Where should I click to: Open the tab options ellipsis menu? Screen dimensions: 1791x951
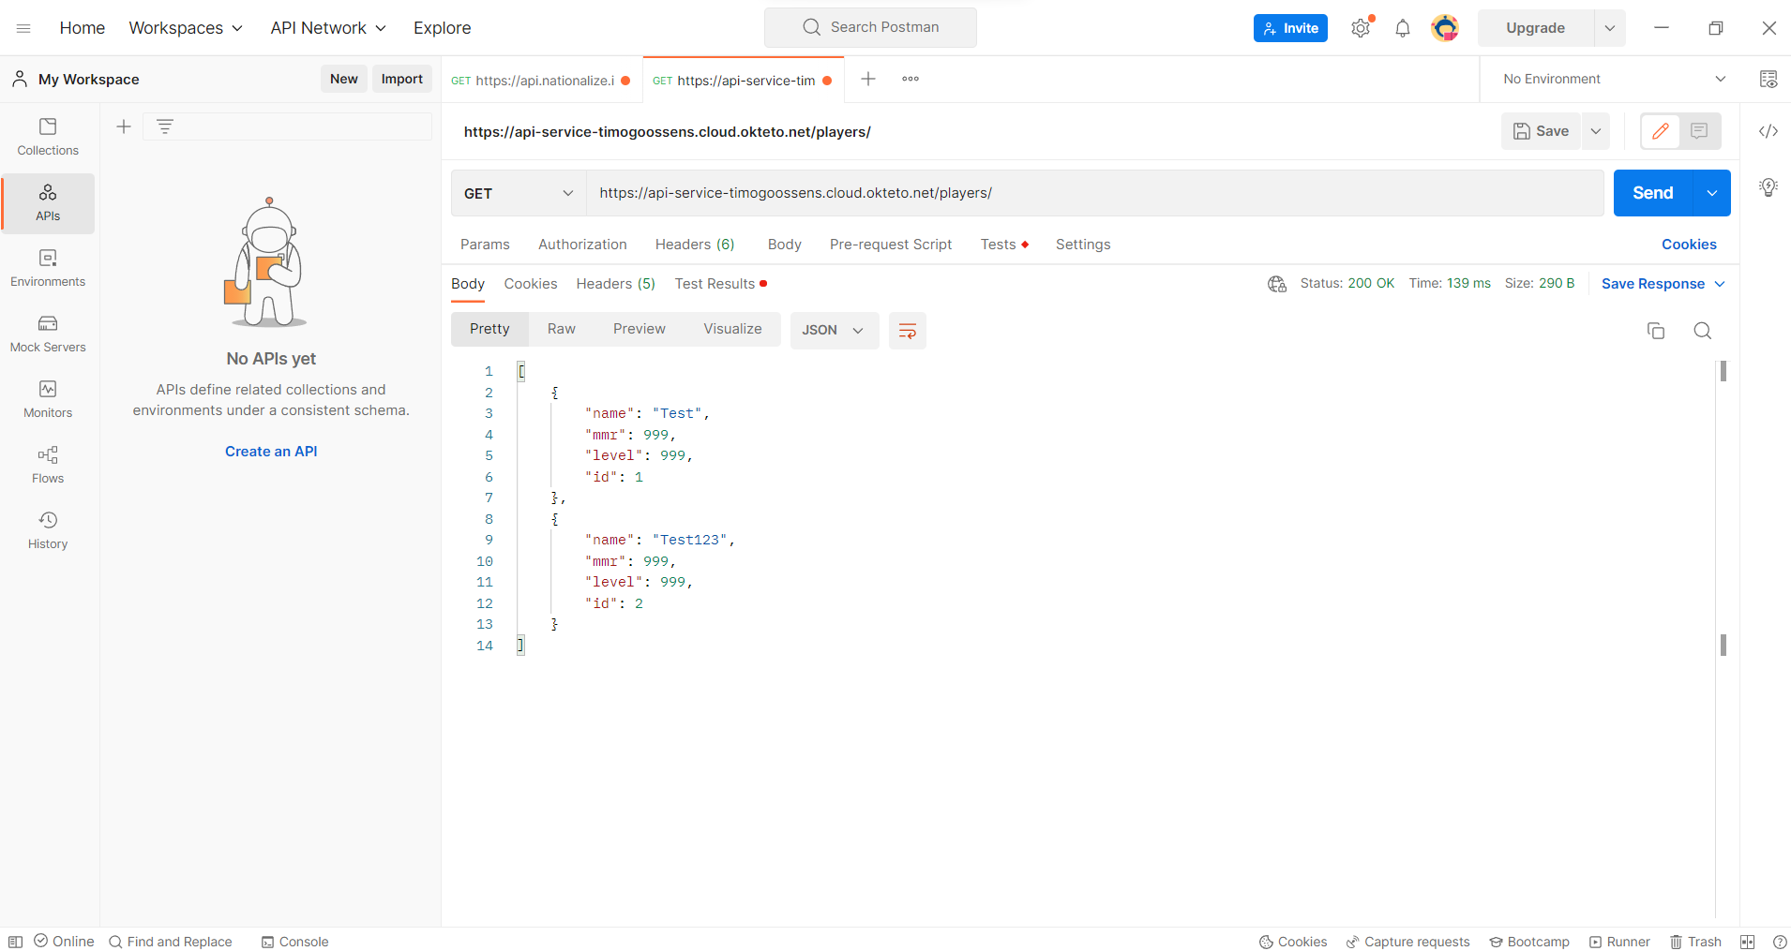pyautogui.click(x=911, y=79)
